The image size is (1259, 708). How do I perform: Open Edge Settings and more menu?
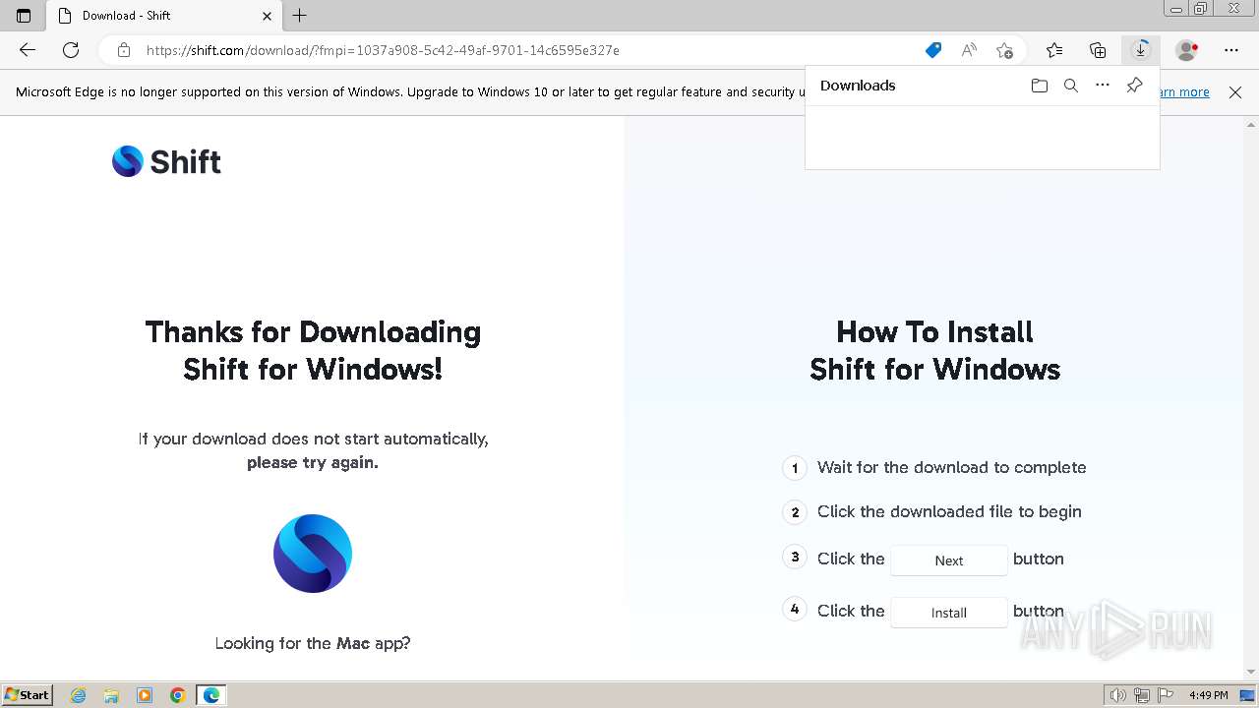pyautogui.click(x=1231, y=50)
